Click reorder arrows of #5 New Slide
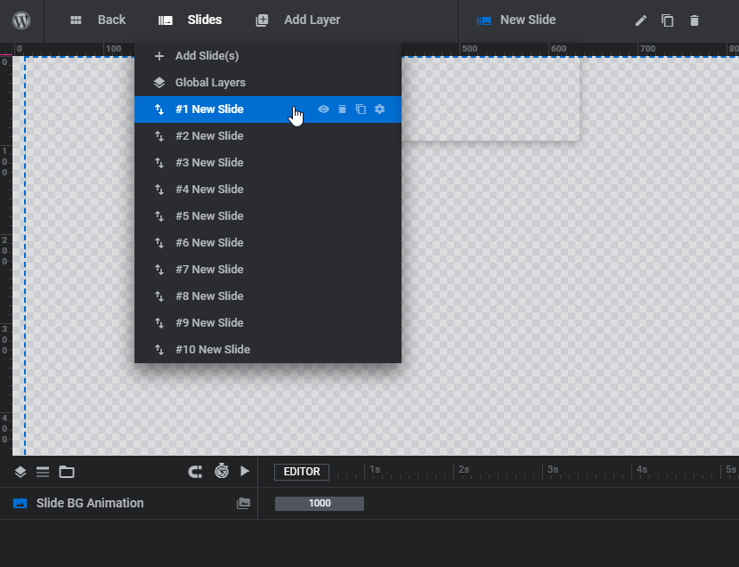 pyautogui.click(x=159, y=216)
